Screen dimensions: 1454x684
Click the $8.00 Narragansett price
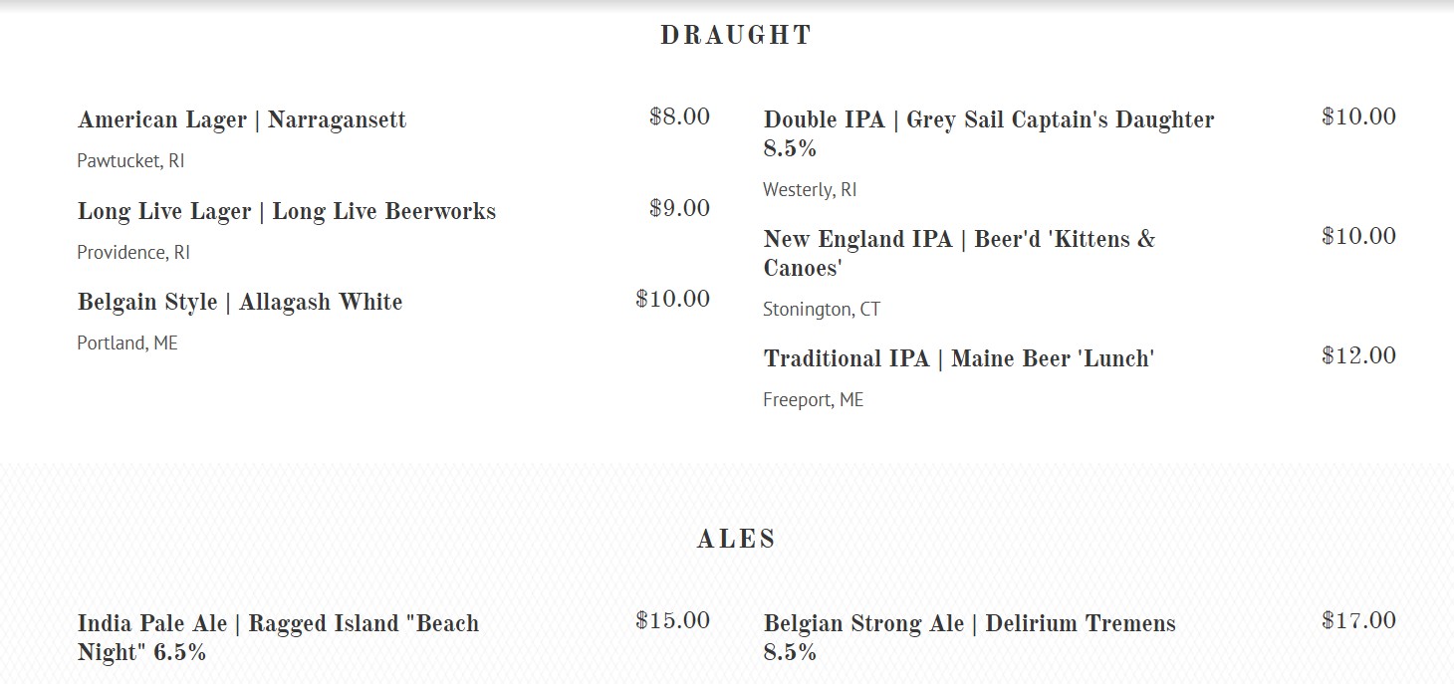pyautogui.click(x=679, y=117)
